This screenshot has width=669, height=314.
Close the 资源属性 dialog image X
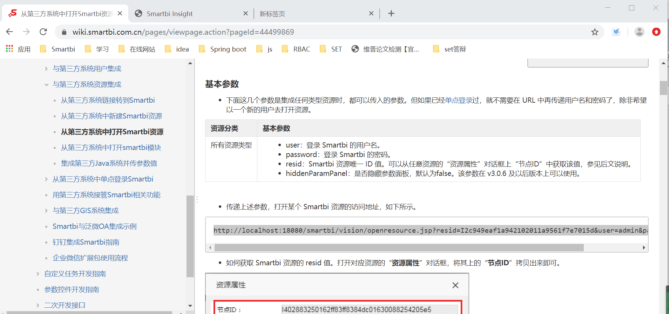pos(455,285)
